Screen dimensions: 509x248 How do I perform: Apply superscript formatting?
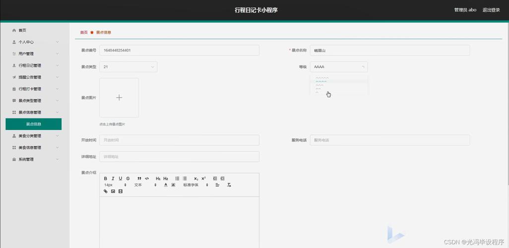coord(203,179)
